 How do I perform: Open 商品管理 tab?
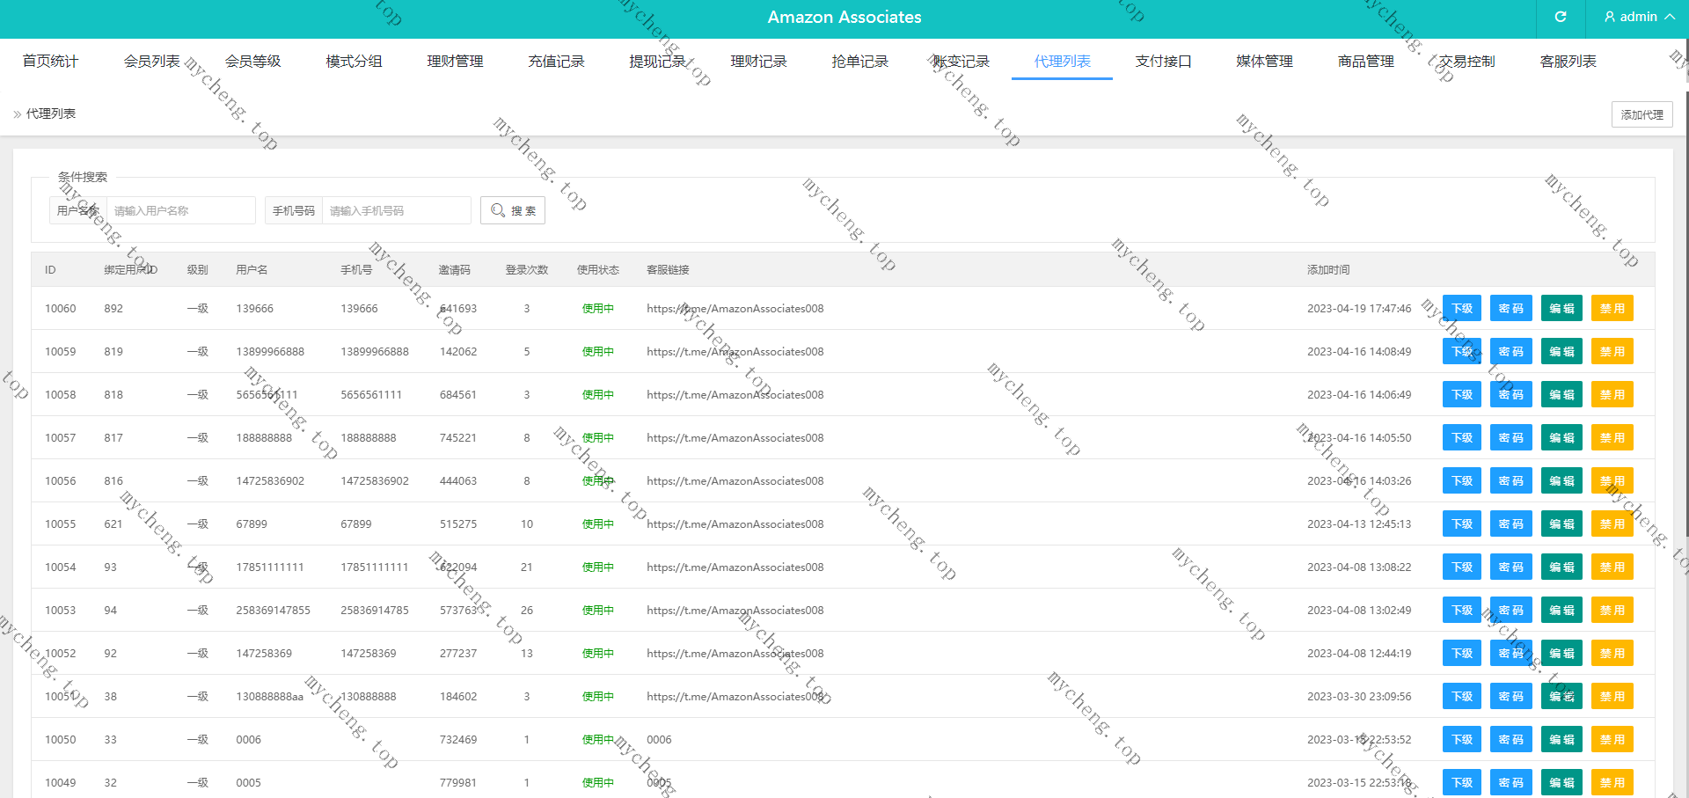coord(1365,61)
